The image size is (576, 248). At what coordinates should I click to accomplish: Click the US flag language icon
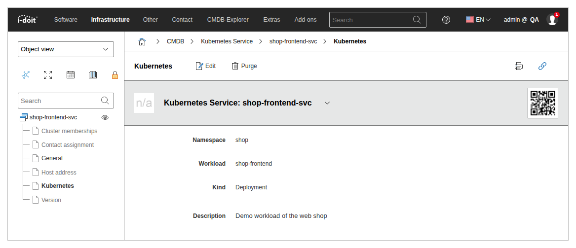pos(470,20)
